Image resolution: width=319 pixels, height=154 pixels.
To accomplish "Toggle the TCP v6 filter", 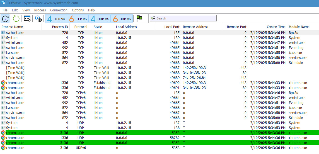I will (x=78, y=19).
